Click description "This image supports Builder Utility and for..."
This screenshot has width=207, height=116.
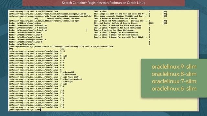tap(120, 16)
